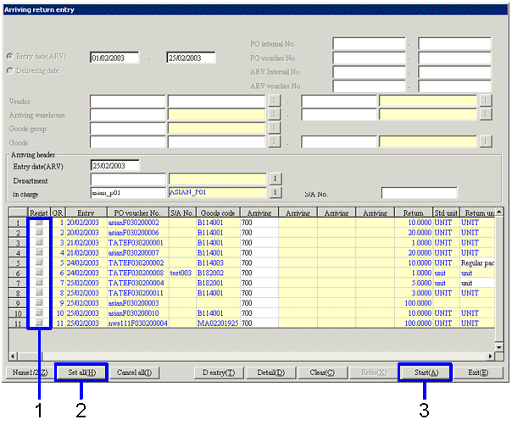Click the Entry column header
512x425 pixels.
(x=86, y=212)
